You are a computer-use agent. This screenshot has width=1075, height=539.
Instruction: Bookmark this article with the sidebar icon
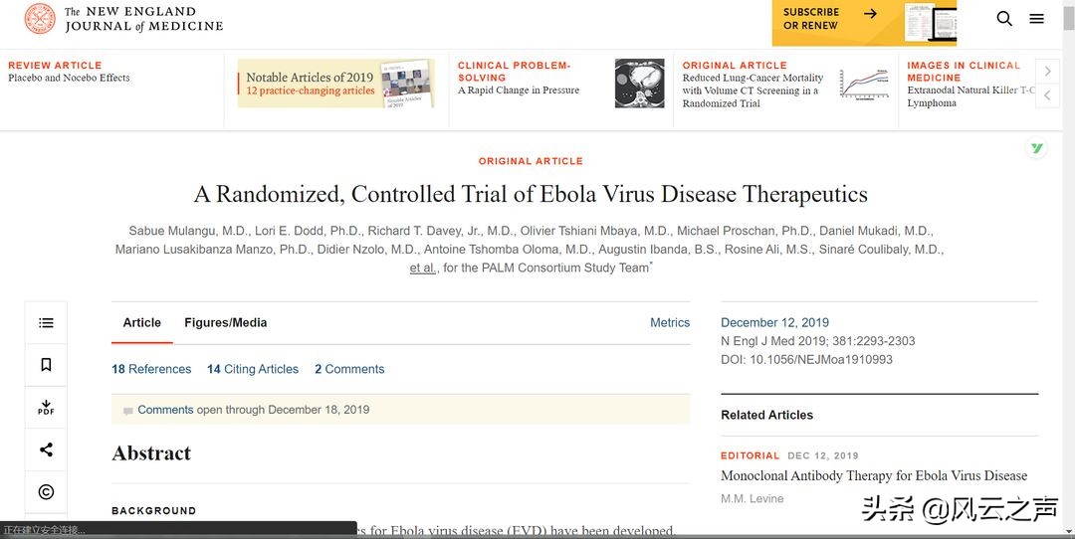coord(46,365)
